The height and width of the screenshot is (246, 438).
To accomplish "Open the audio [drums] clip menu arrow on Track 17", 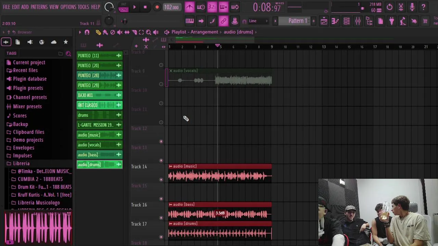I will point(170,224).
